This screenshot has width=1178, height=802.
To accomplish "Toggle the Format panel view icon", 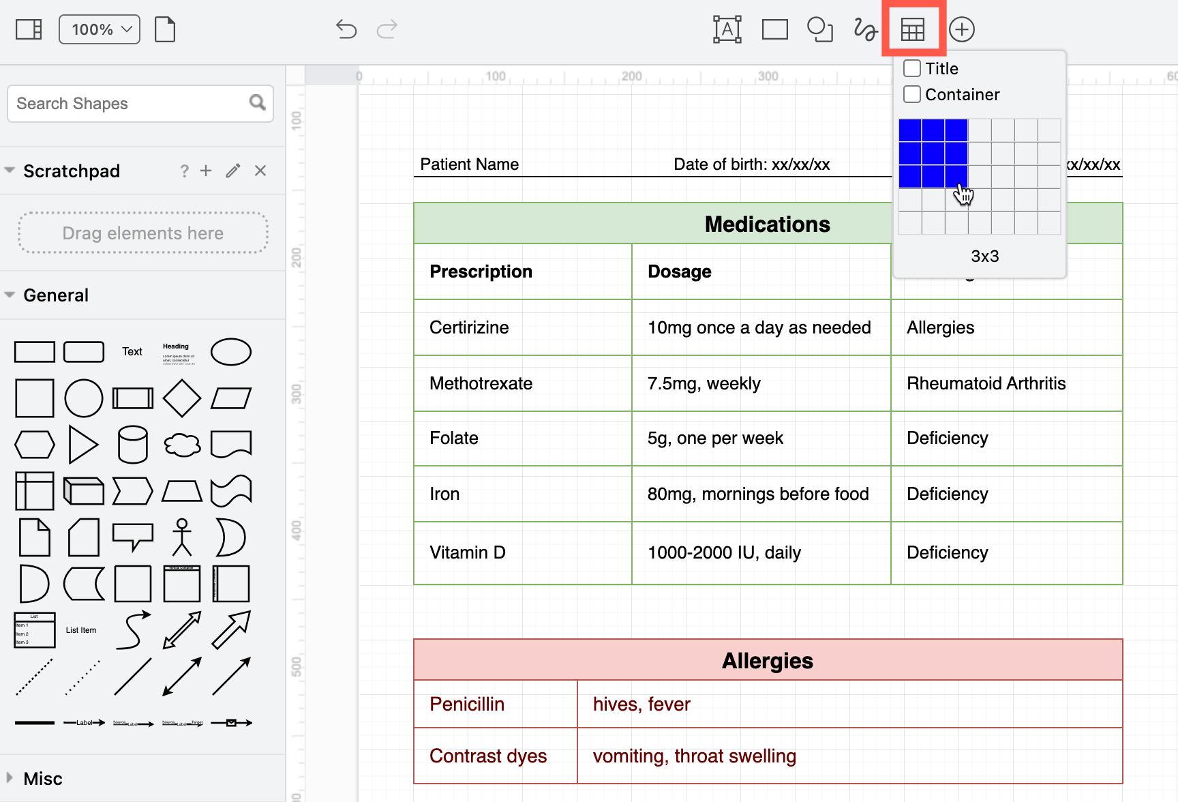I will 28,29.
